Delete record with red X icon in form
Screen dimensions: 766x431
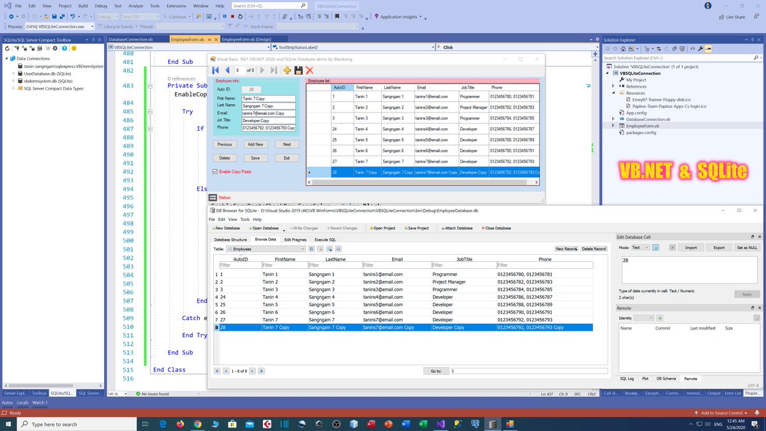(310, 70)
